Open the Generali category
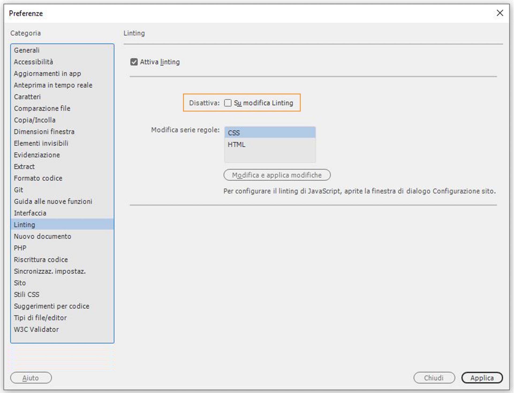This screenshot has height=393, width=514. 27,50
